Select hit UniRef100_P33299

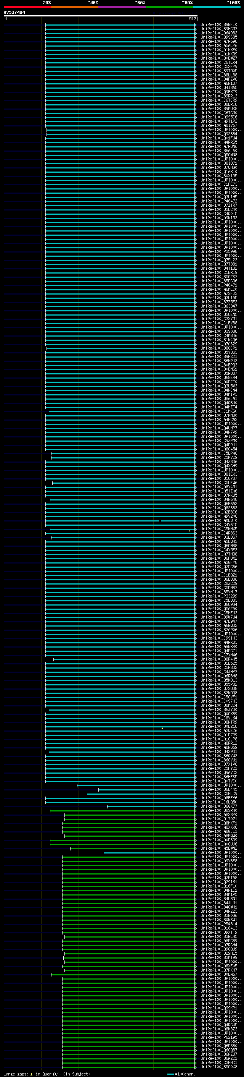pos(218,596)
